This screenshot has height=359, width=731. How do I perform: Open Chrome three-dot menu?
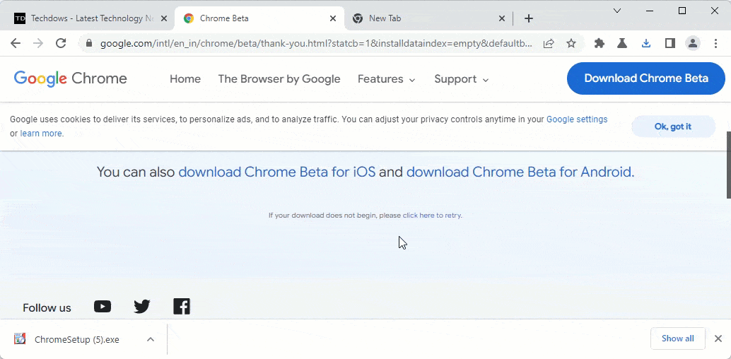coord(716,43)
